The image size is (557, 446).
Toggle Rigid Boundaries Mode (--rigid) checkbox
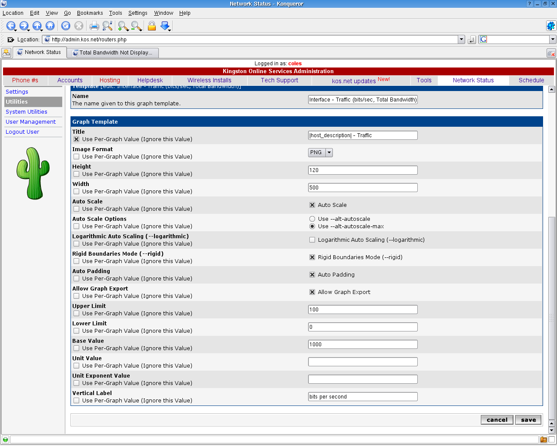coord(312,257)
